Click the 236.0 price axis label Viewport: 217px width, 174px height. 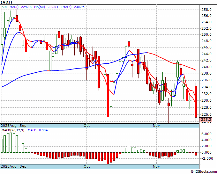pyautogui.click(x=206, y=80)
